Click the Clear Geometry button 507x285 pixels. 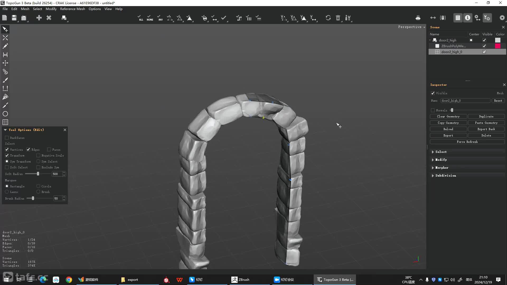point(448,116)
